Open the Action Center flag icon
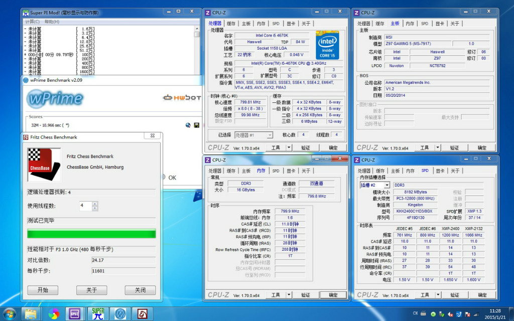514x321 pixels. coord(467,314)
